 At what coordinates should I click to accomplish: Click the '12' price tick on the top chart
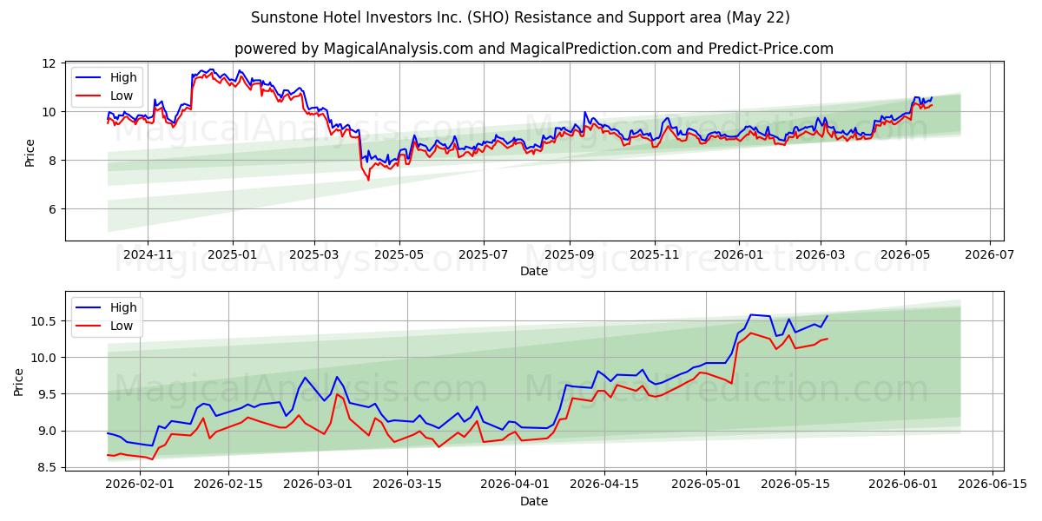51,63
